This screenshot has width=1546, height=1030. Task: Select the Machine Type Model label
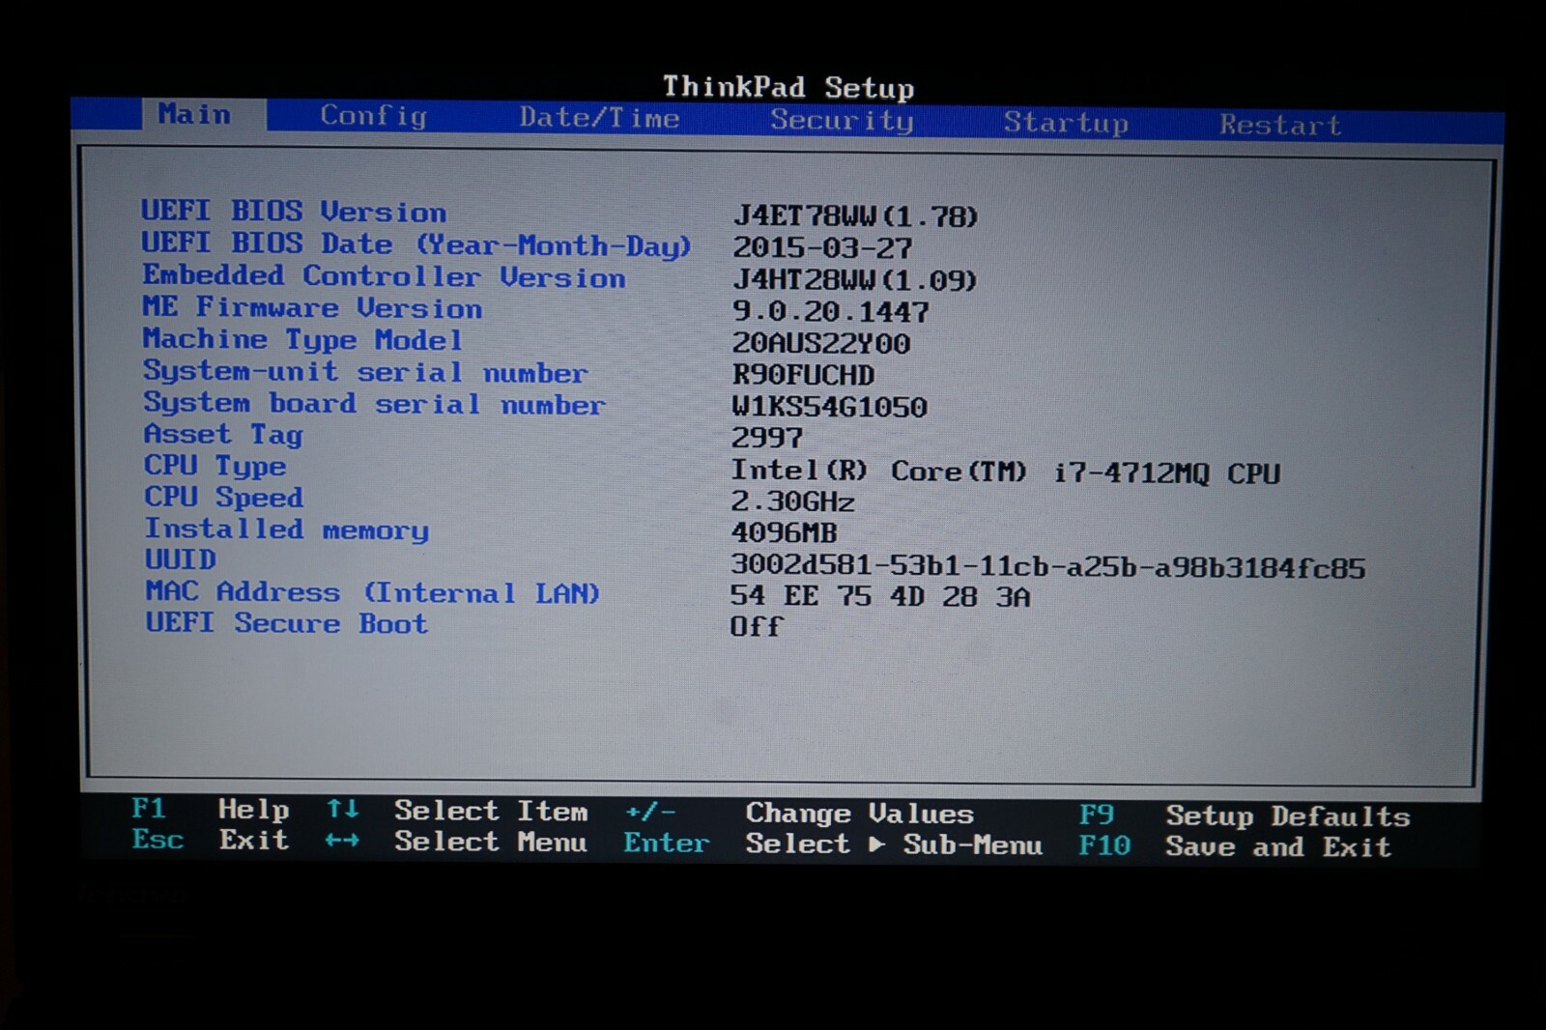pyautogui.click(x=302, y=339)
